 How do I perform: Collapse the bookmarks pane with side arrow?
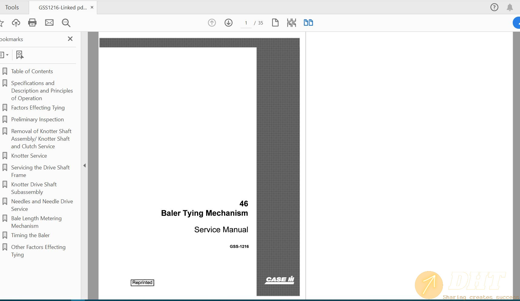click(84, 165)
